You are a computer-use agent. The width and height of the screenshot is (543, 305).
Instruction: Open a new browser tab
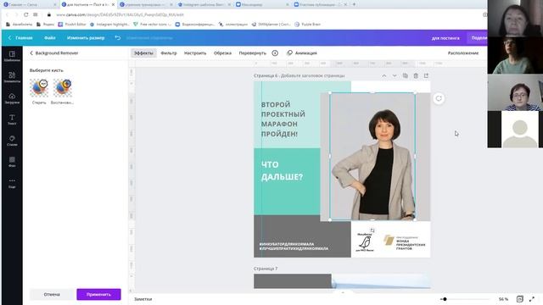(354, 4)
